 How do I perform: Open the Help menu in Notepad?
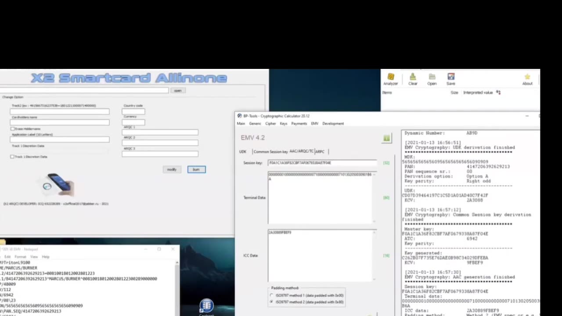coord(46,257)
